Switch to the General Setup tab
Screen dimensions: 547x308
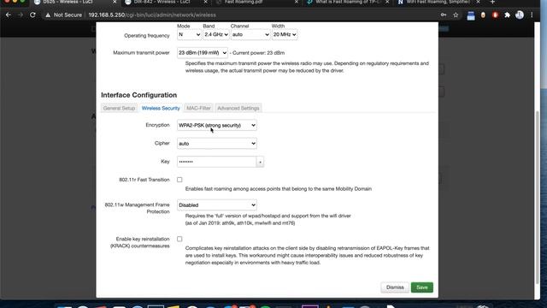(119, 109)
